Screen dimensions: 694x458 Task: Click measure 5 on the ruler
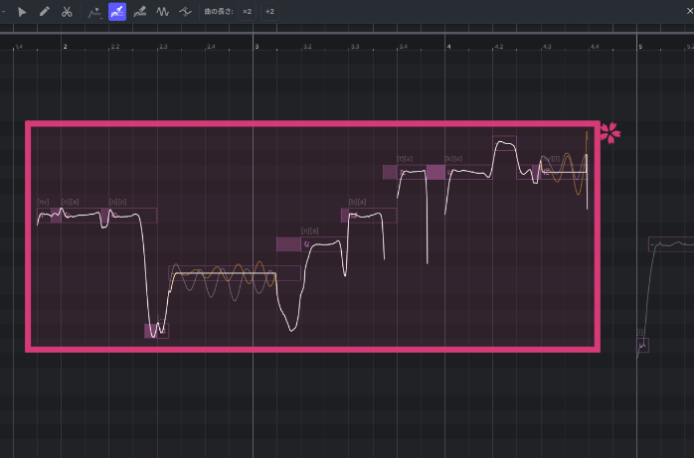pos(640,47)
